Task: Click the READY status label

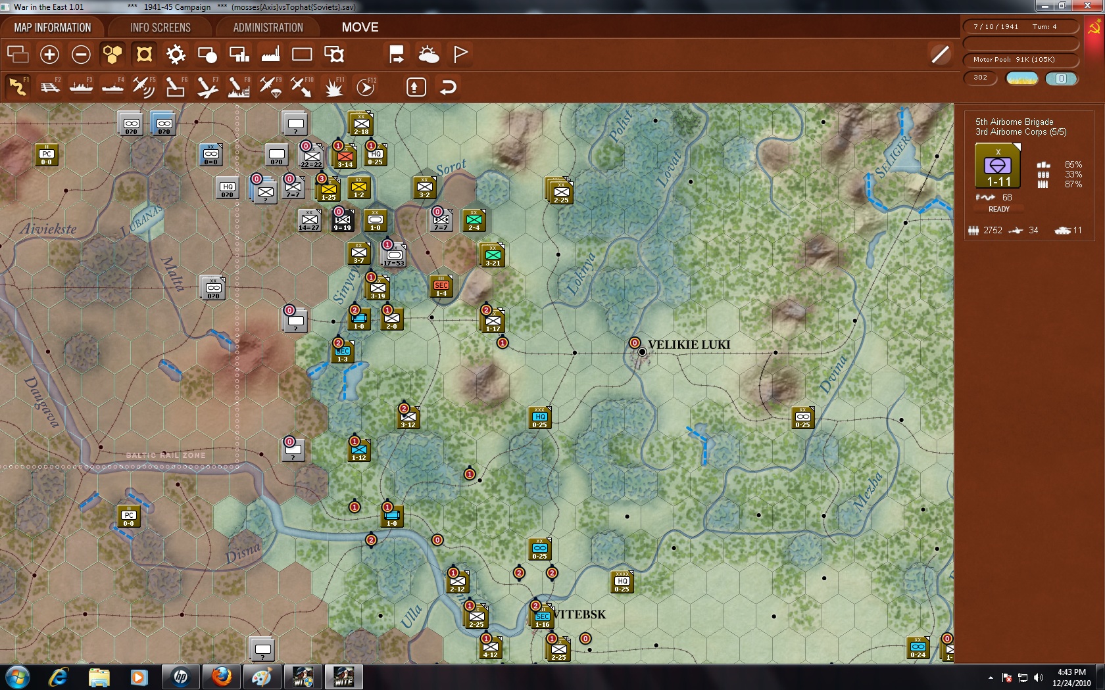Action: tap(998, 209)
